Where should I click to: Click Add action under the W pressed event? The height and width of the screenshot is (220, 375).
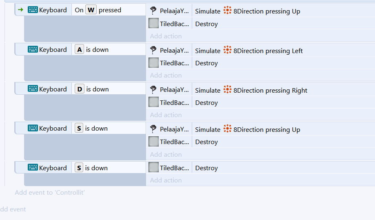(166, 36)
